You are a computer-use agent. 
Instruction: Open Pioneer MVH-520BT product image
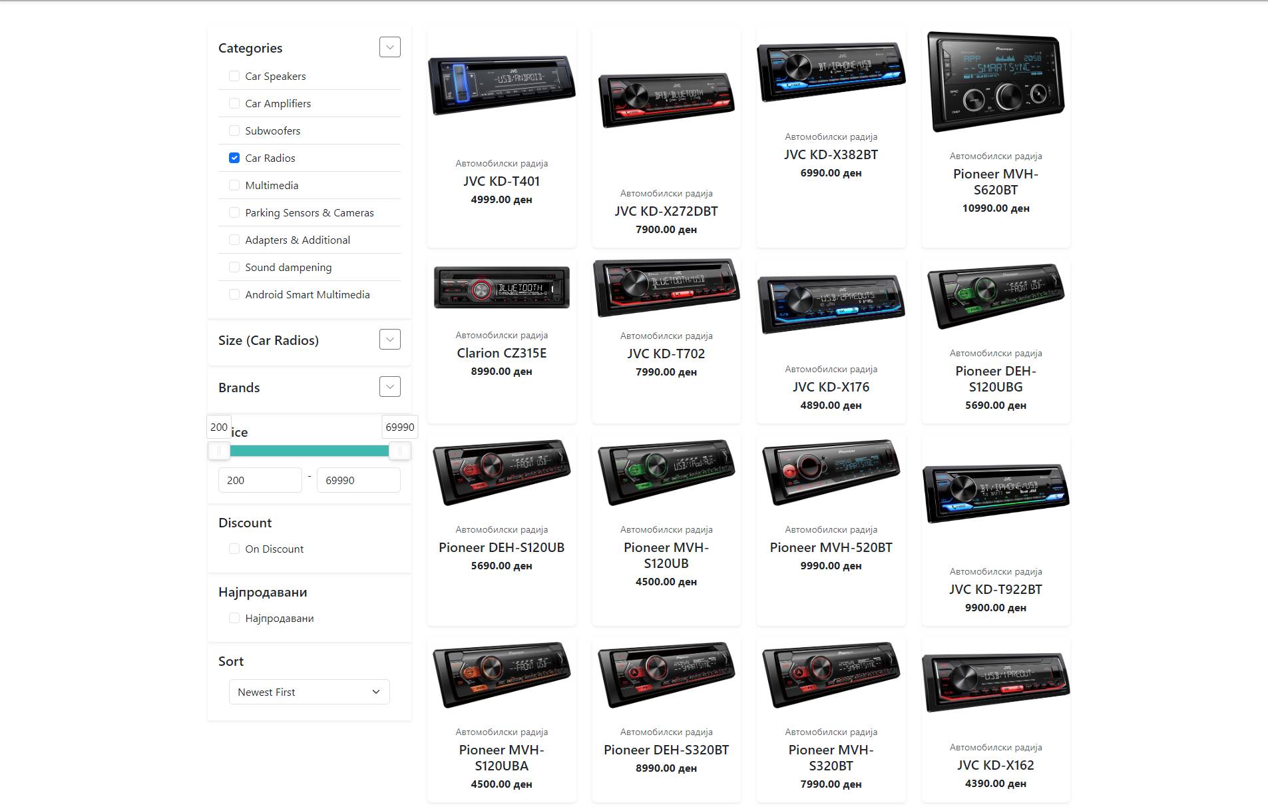click(x=831, y=472)
